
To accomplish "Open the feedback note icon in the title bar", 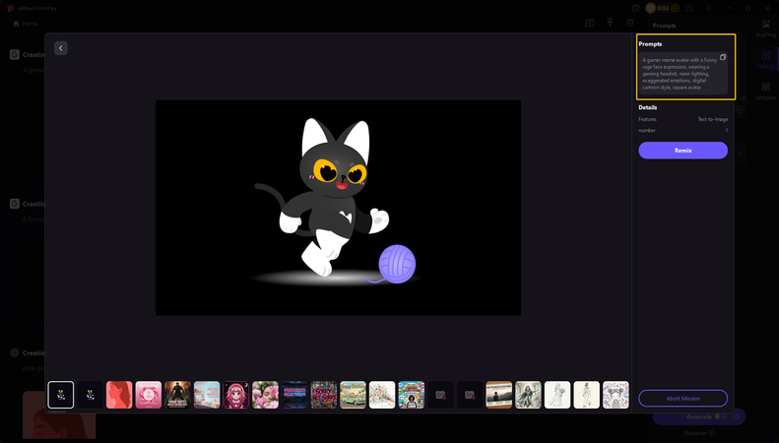I will 635,8.
